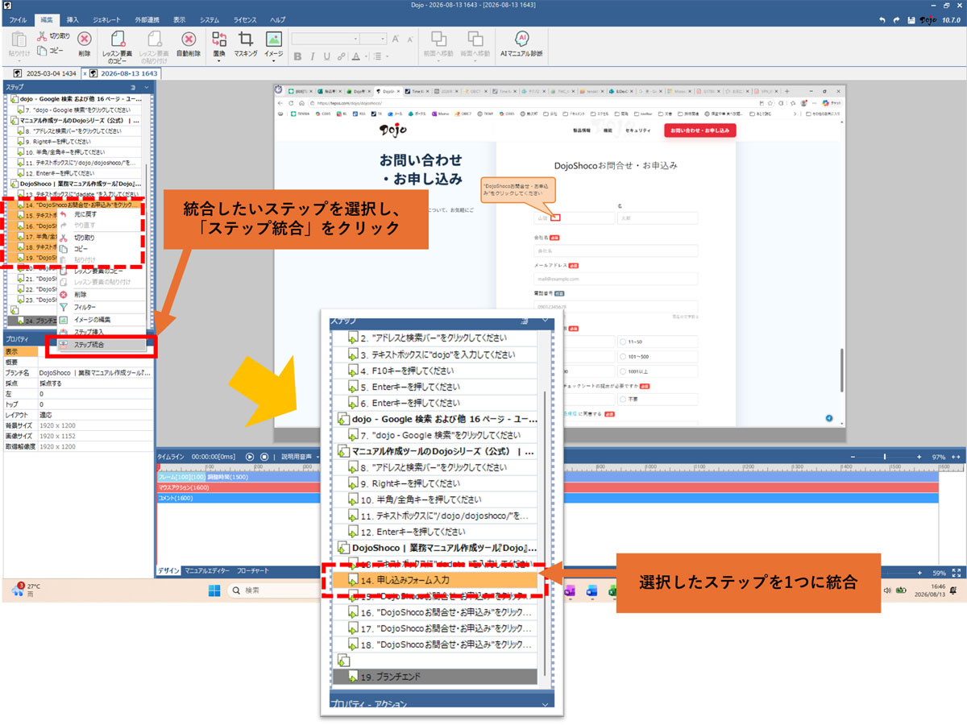This screenshot has height=725, width=967.
Task: Open the font size combo box
Action: pos(372,39)
